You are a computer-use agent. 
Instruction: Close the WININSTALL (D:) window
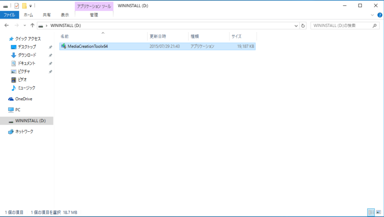(x=376, y=6)
